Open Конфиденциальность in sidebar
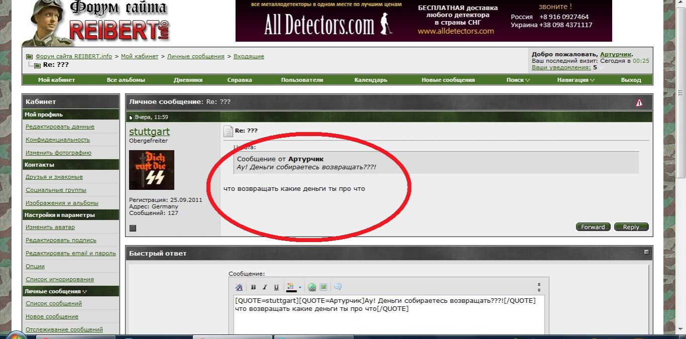 pos(58,140)
